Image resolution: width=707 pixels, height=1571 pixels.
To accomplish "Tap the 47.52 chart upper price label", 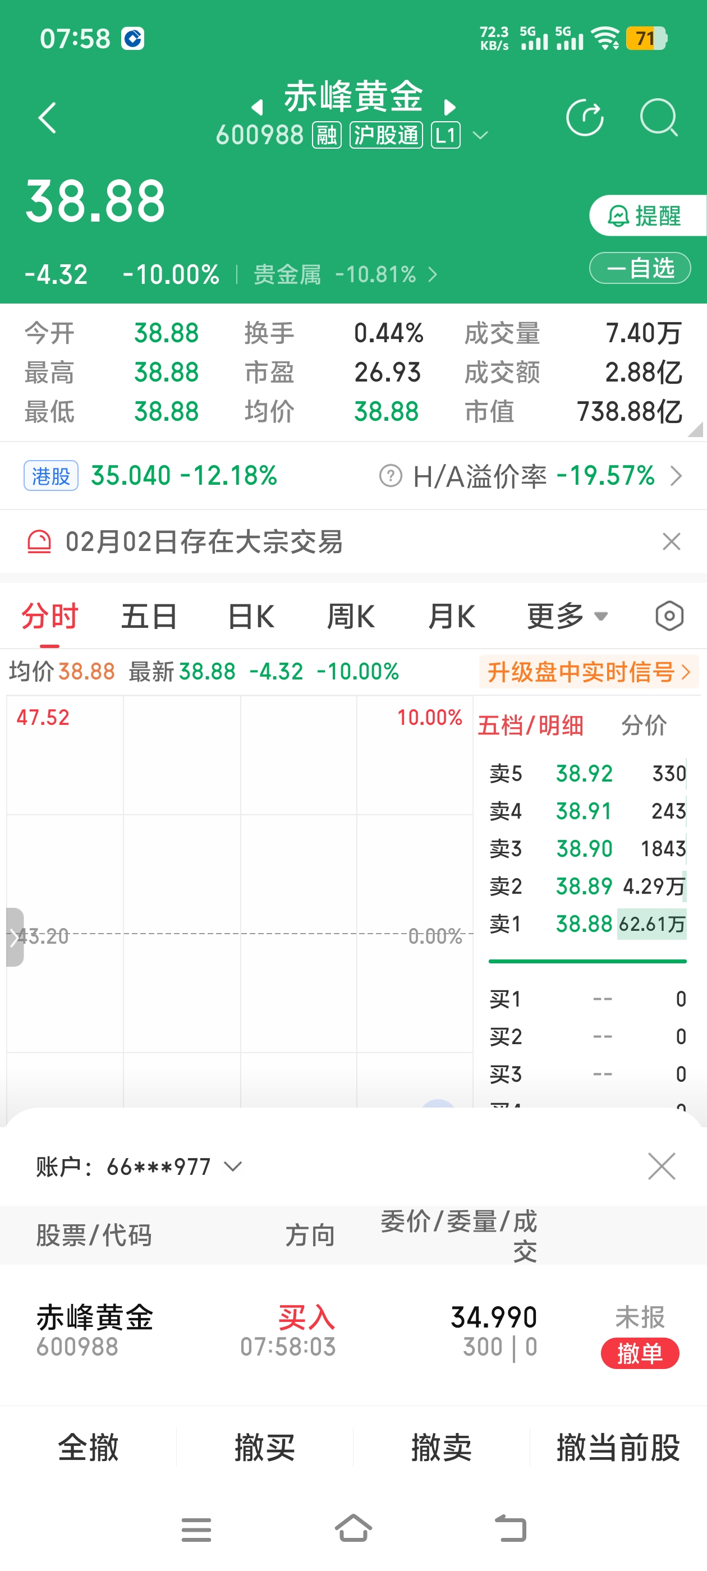I will [x=43, y=718].
